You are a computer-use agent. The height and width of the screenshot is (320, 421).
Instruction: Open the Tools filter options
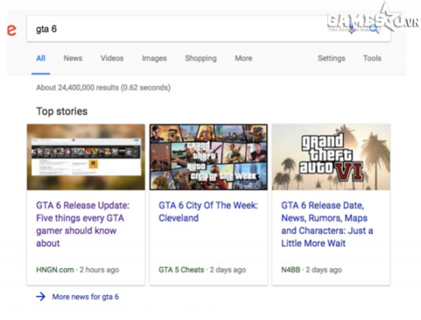coord(371,58)
